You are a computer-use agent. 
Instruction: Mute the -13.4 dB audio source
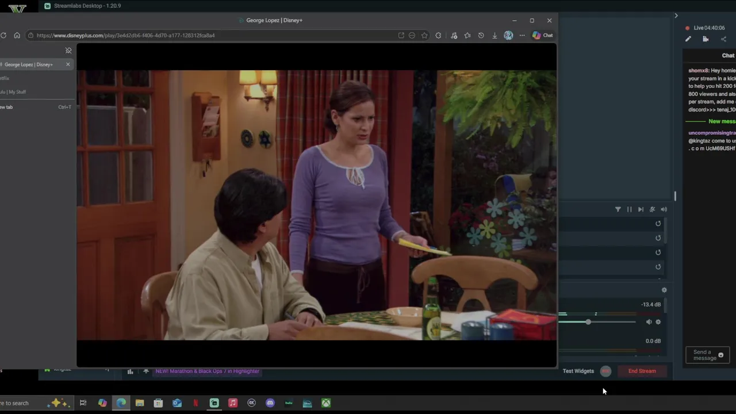click(x=649, y=322)
